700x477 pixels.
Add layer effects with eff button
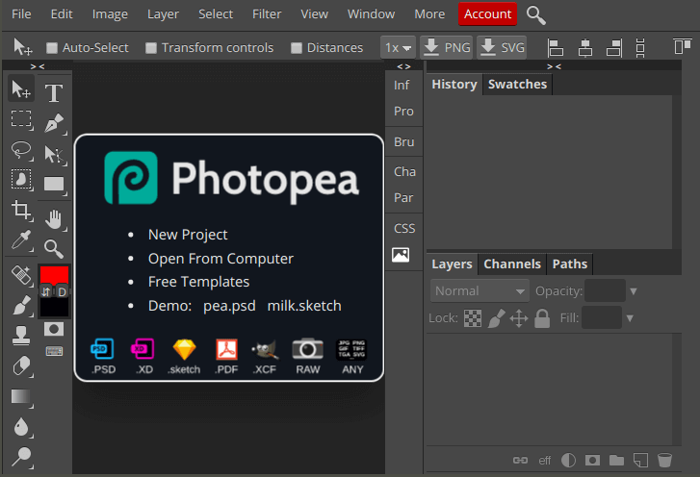(544, 460)
